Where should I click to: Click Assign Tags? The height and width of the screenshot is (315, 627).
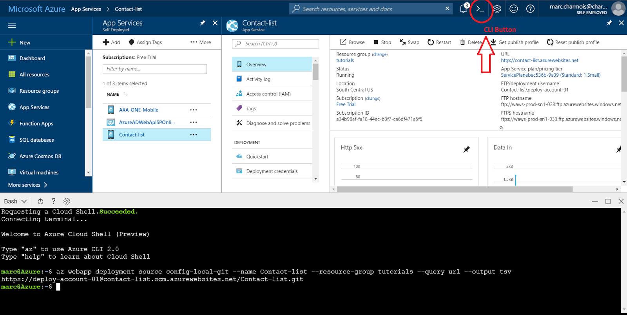tap(145, 42)
